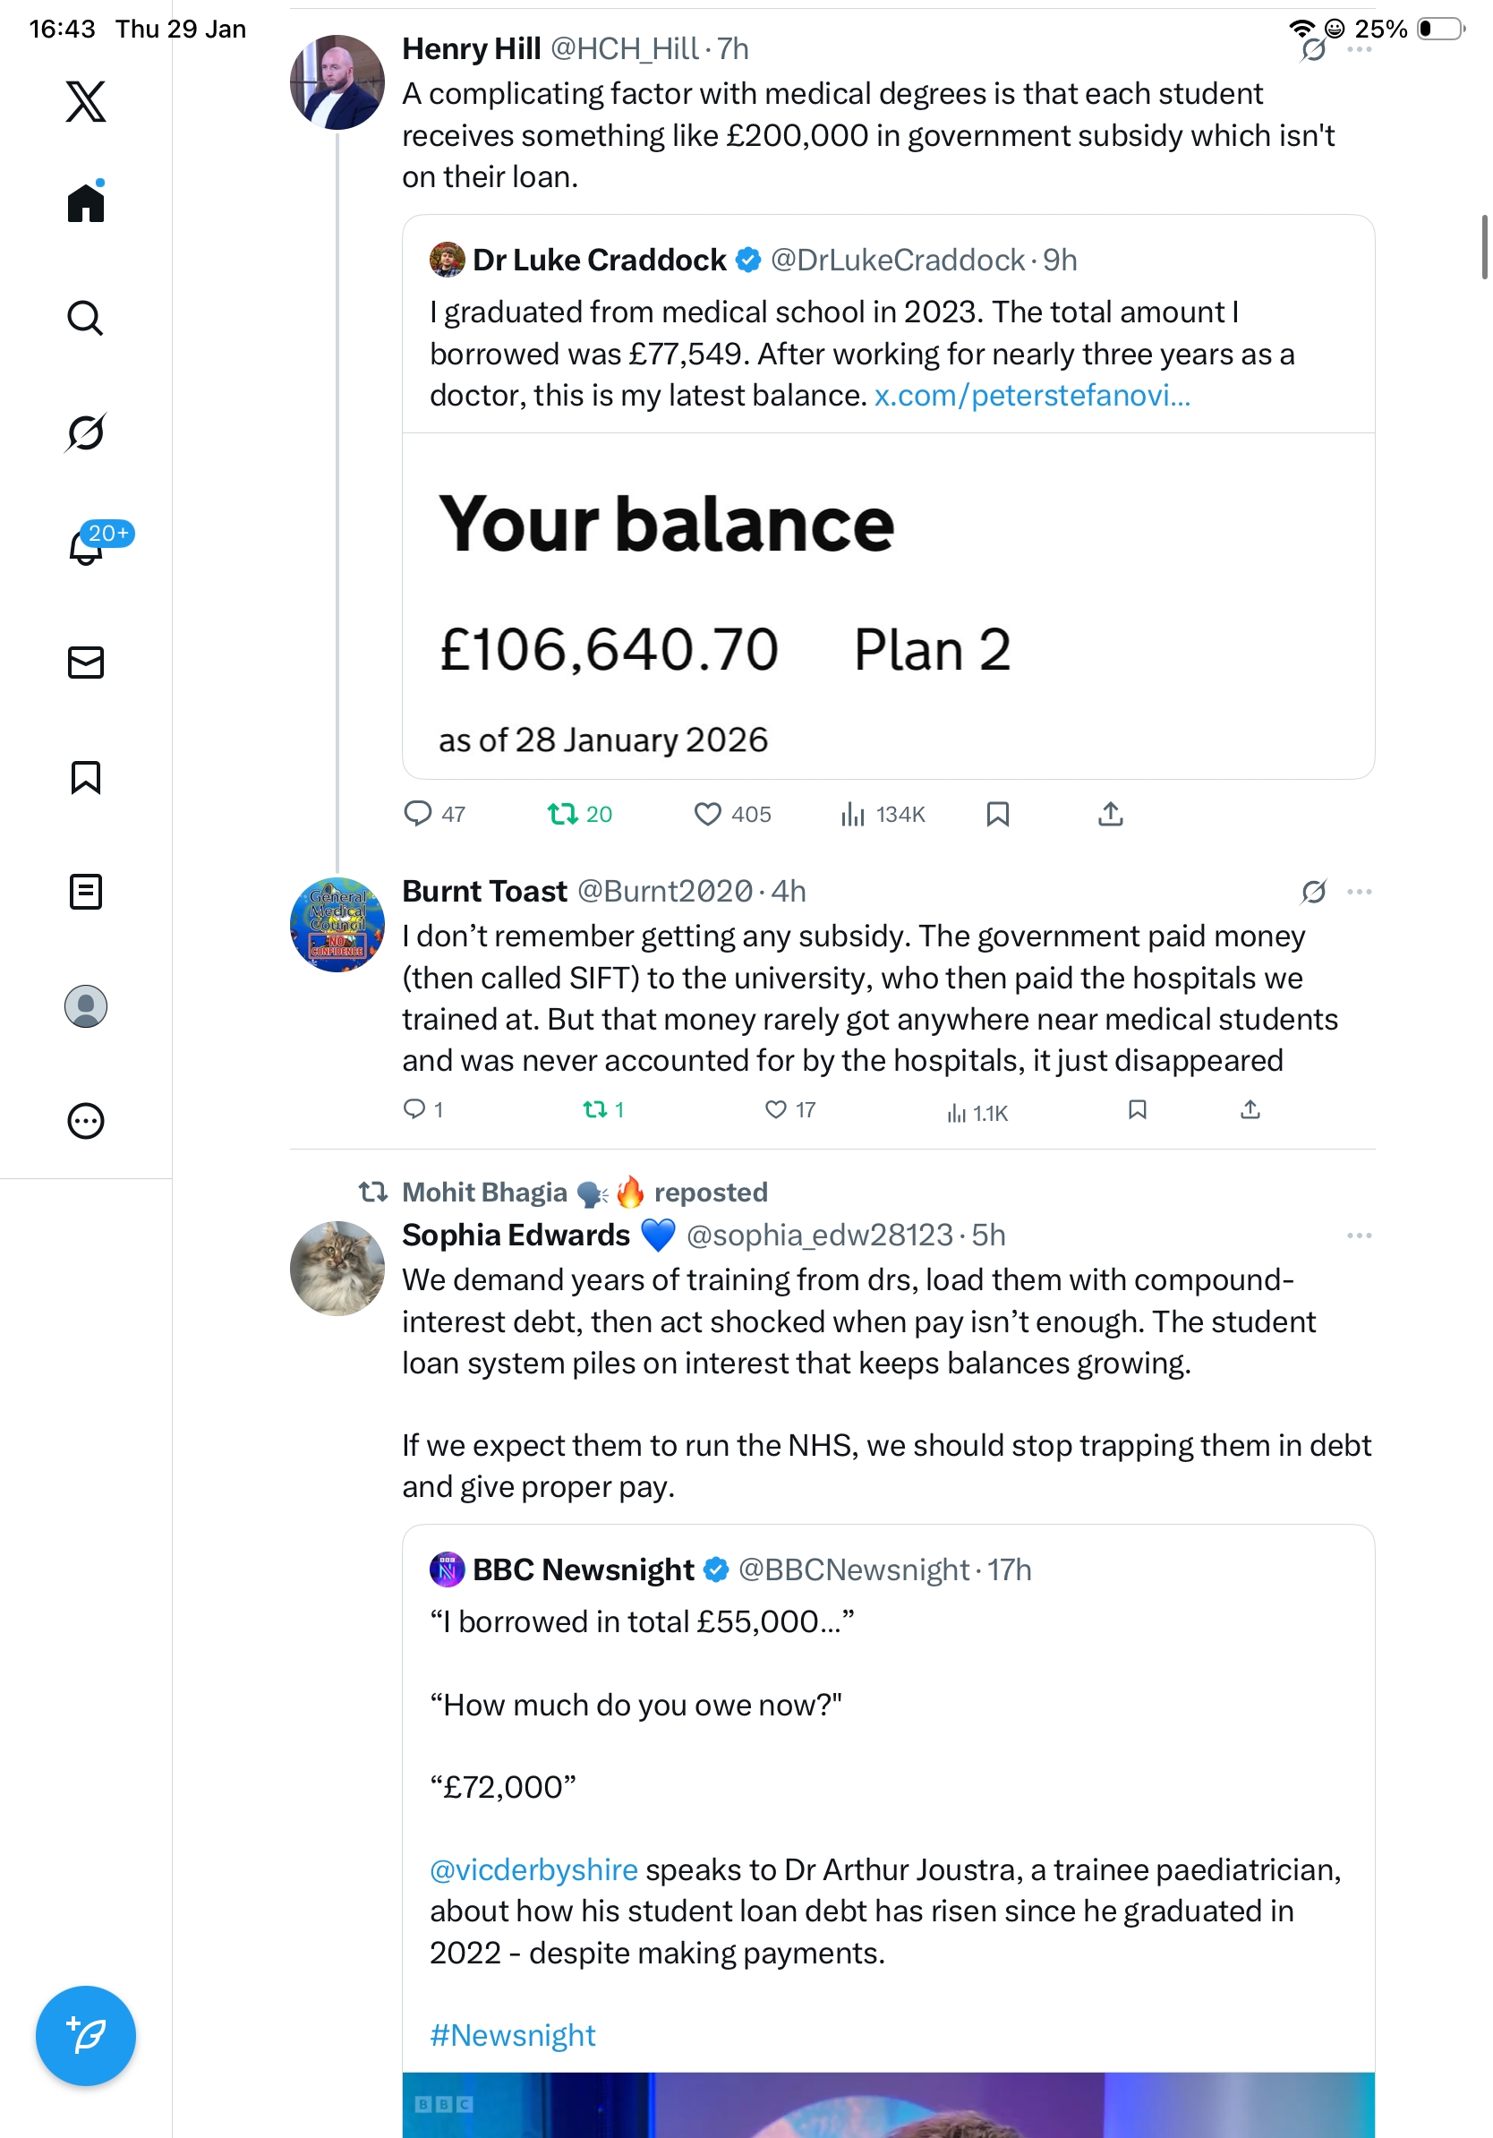Viewport: 1493px width, 2138px height.
Task: Undo repost on Henry Hill's post
Action: 562,815
